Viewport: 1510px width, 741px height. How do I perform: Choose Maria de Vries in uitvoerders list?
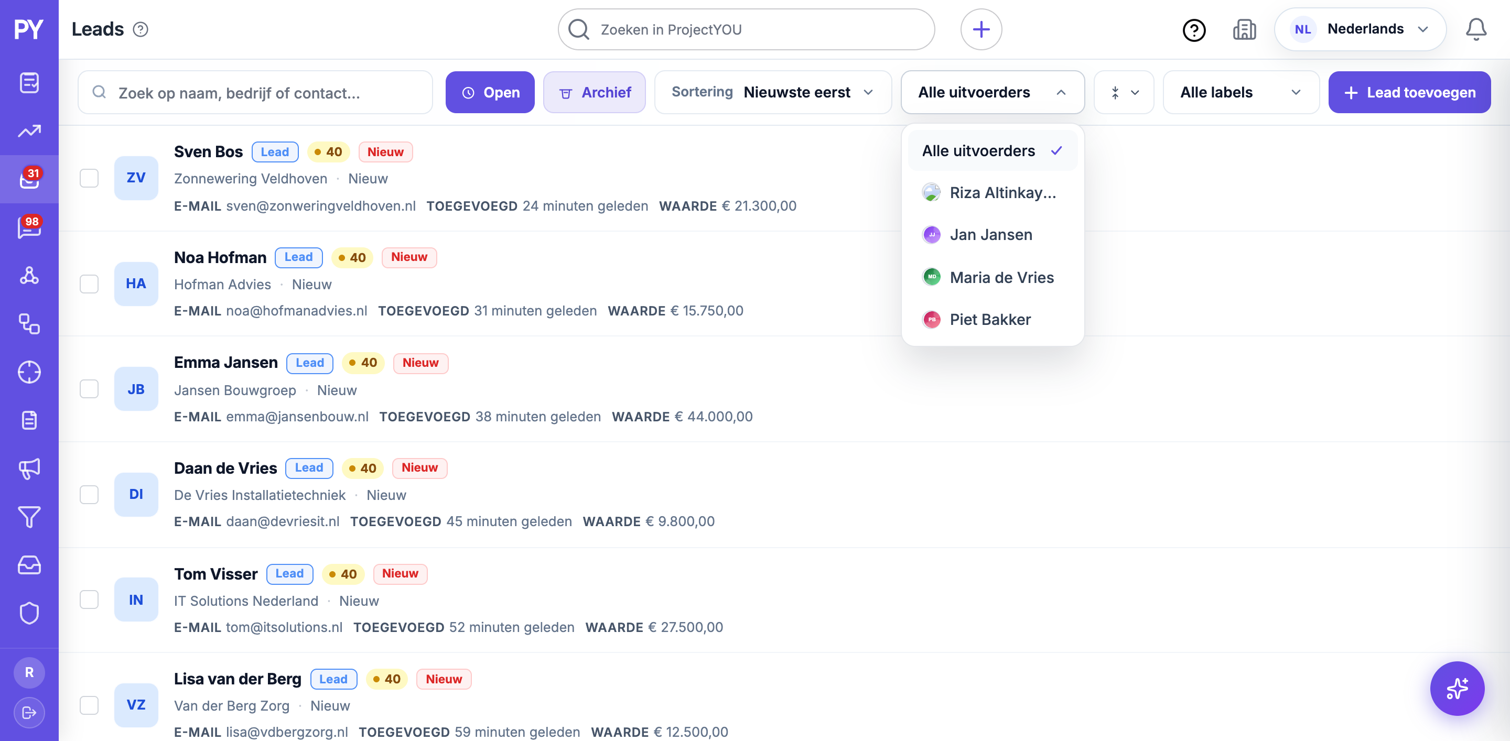993,277
